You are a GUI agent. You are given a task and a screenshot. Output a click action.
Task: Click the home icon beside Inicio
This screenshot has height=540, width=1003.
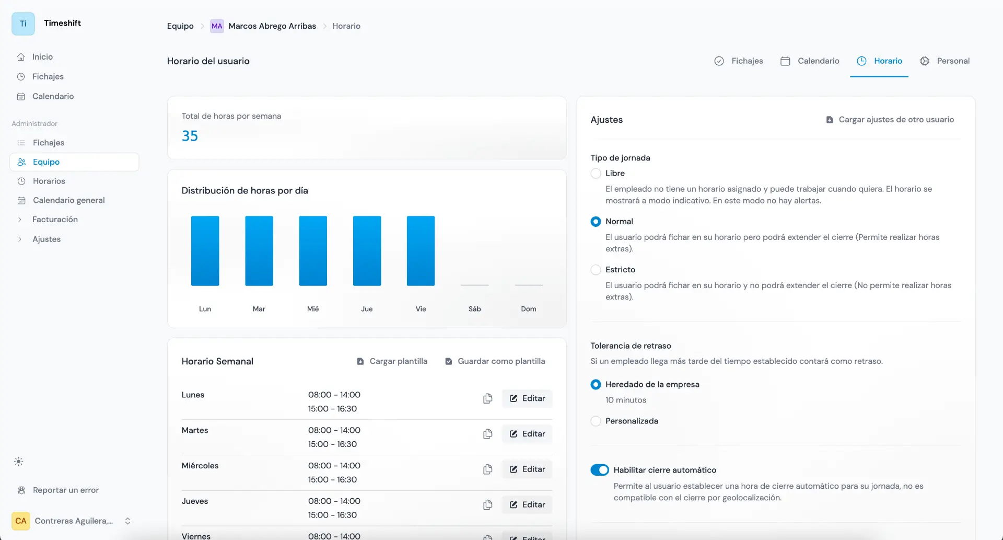tap(21, 57)
